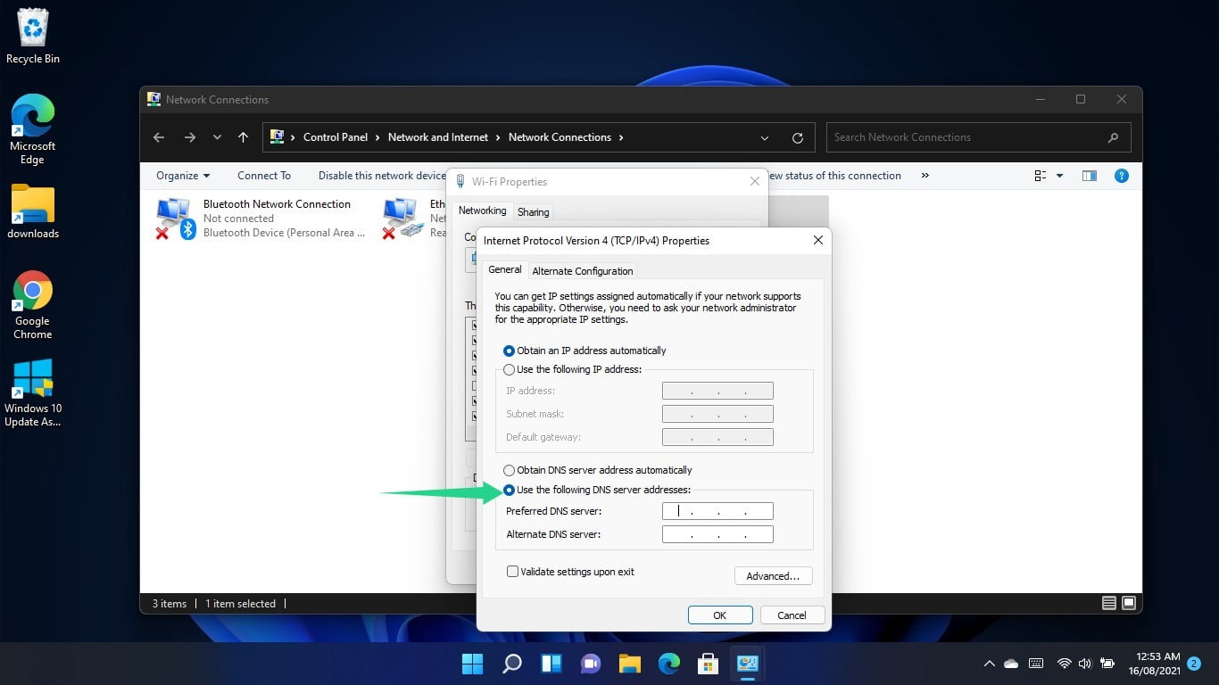Confirm IPv4 settings with OK
Viewport: 1219px width, 685px height.
click(x=719, y=615)
